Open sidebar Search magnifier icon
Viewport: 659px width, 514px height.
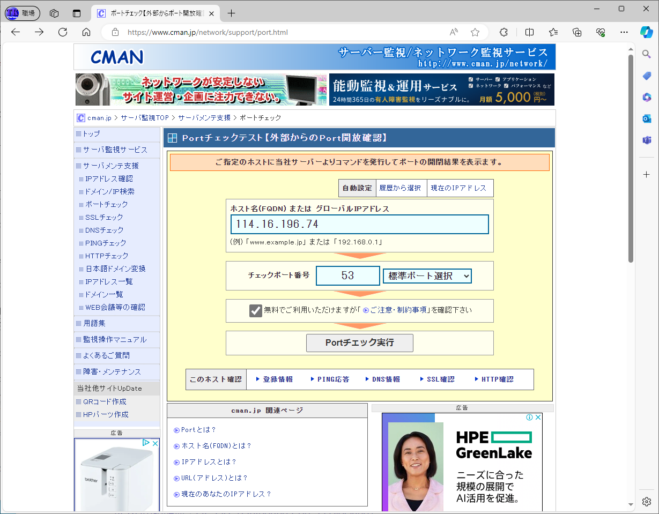tap(647, 54)
